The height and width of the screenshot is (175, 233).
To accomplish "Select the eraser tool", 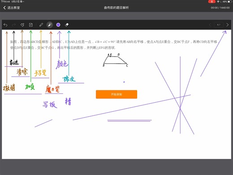I will click(67, 25).
